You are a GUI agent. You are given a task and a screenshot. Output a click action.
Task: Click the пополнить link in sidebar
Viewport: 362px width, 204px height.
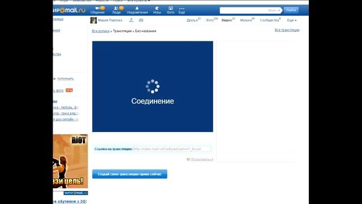pyautogui.click(x=66, y=79)
